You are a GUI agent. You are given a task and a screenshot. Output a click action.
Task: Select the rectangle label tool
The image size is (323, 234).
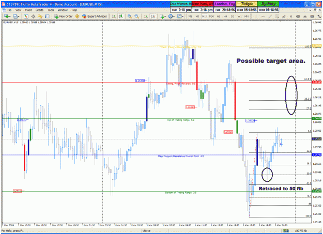(x=312, y=17)
